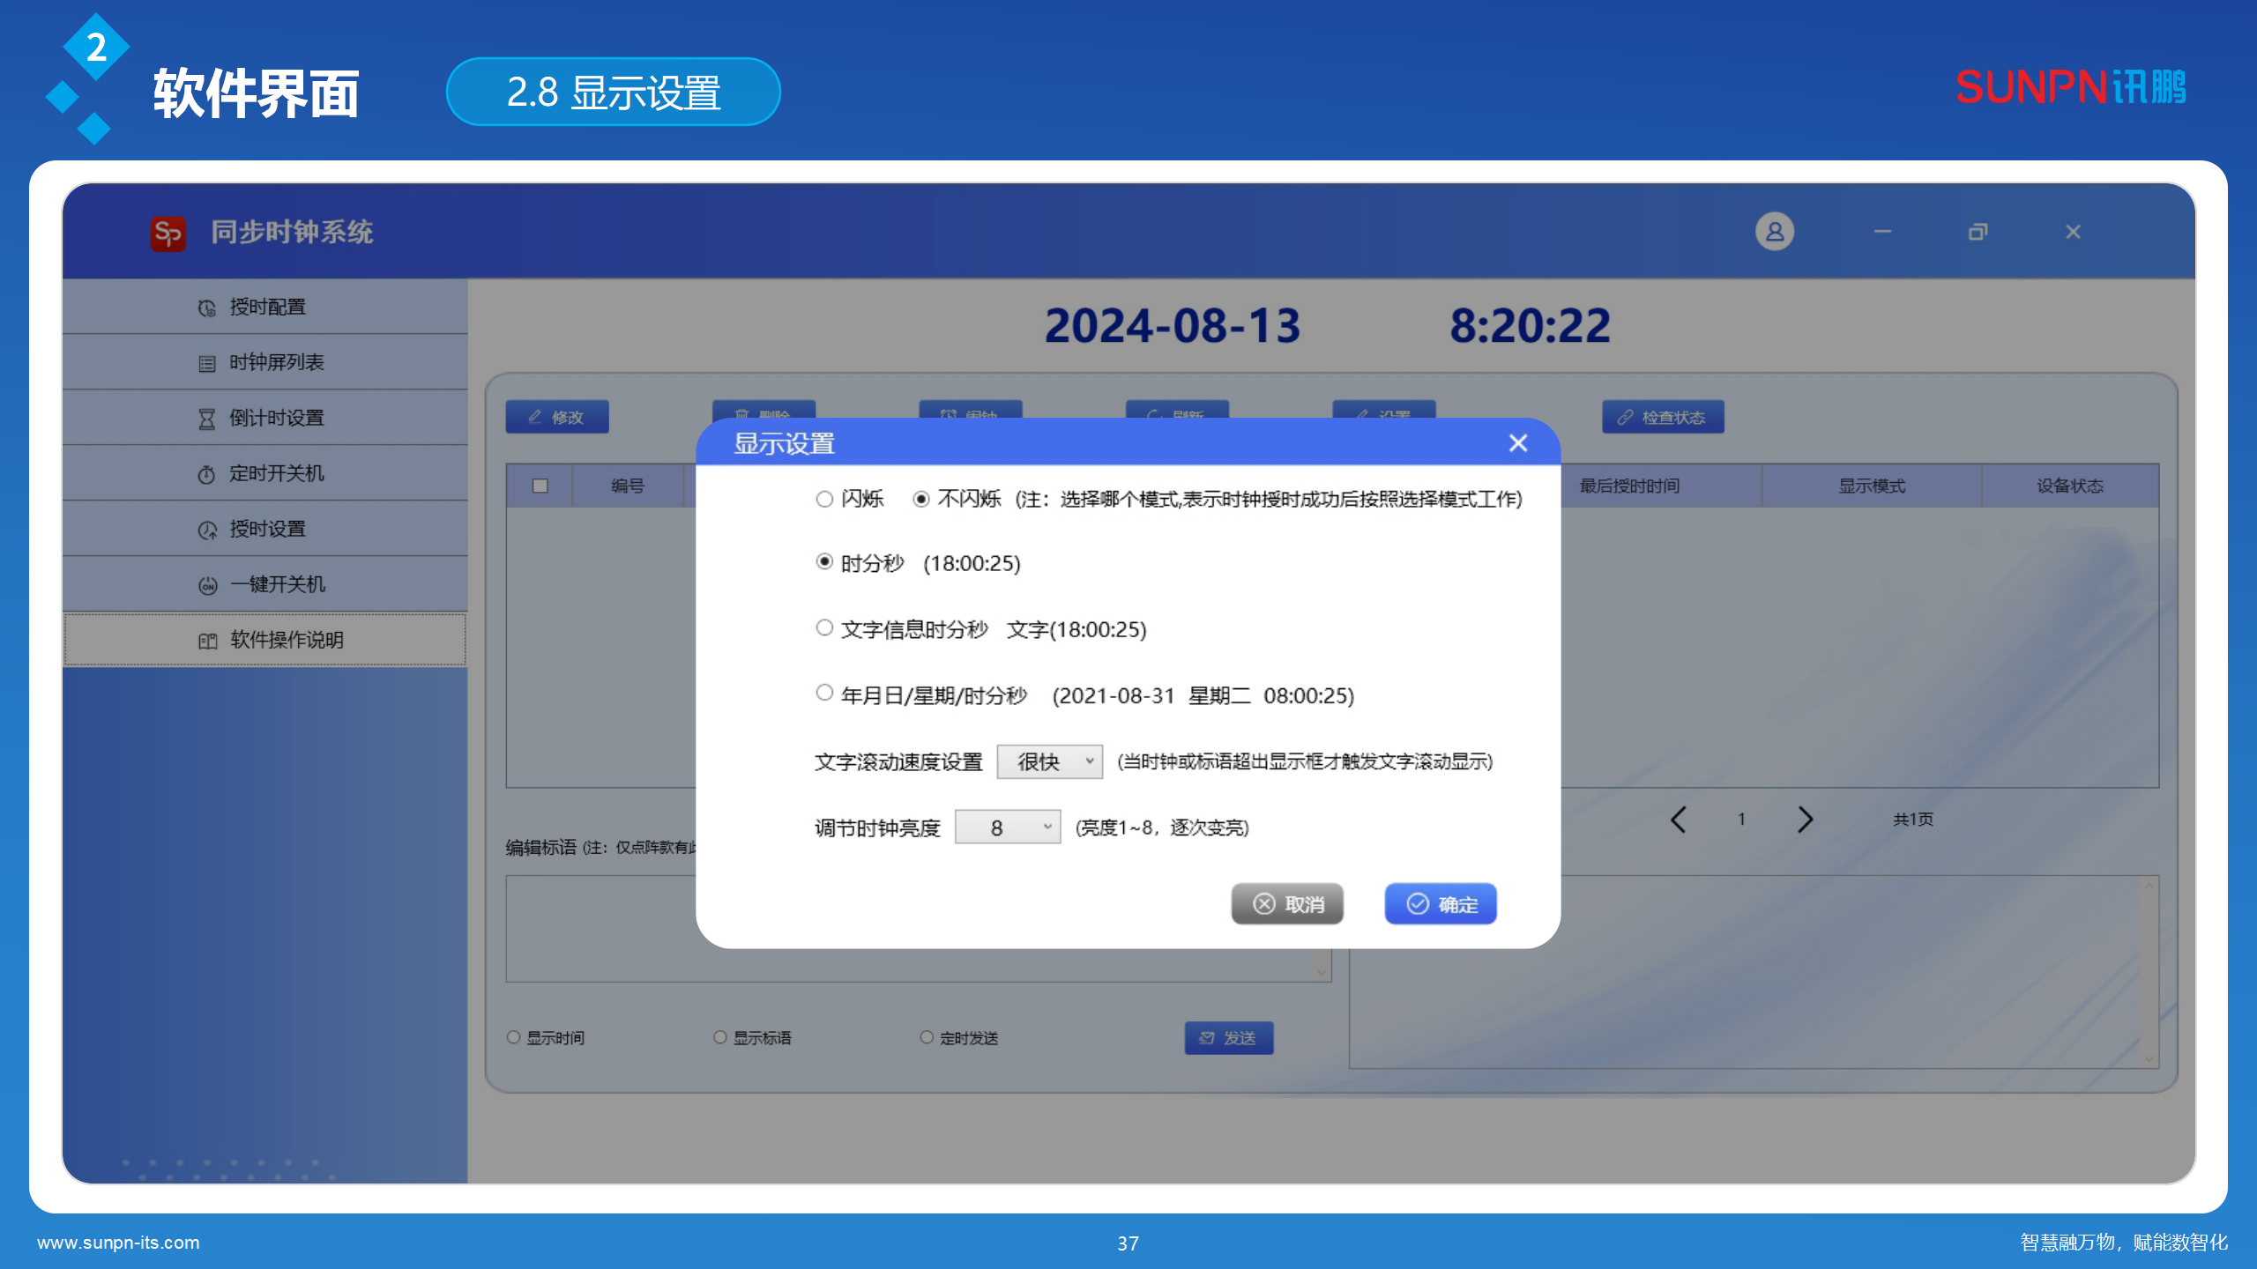Image resolution: width=2257 pixels, height=1269 pixels.
Task: Open the 很快 scroll speed dropdown
Action: (x=1049, y=761)
